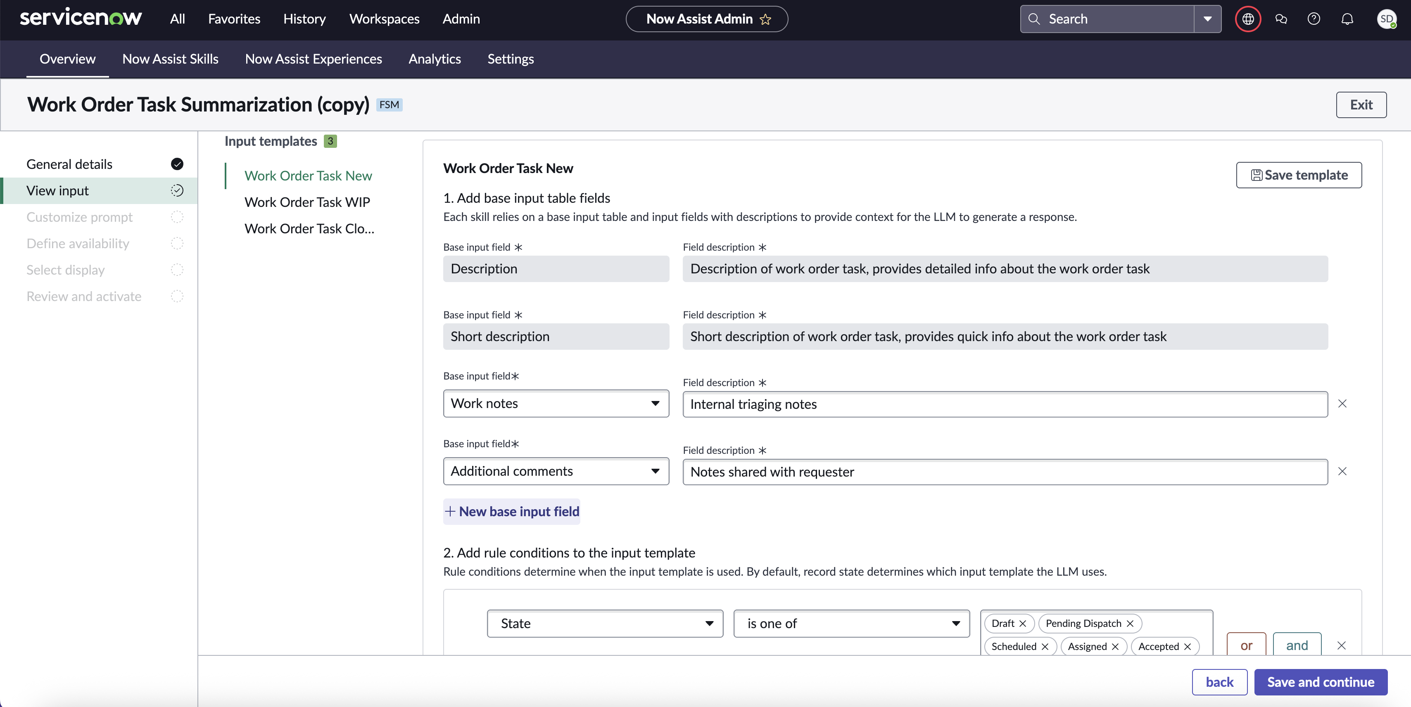Viewport: 1411px width, 707px height.
Task: Click Save and continue
Action: pos(1321,682)
